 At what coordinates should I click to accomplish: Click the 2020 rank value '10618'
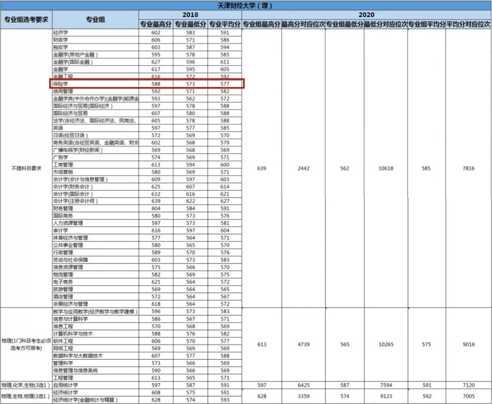(x=386, y=168)
